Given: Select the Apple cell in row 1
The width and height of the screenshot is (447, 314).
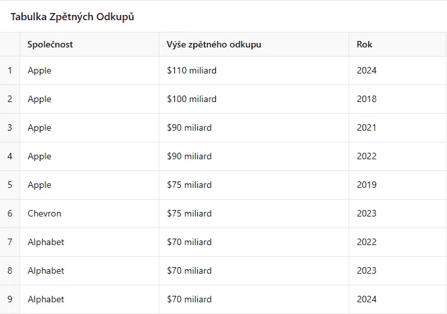Looking at the screenshot, I should tap(39, 70).
